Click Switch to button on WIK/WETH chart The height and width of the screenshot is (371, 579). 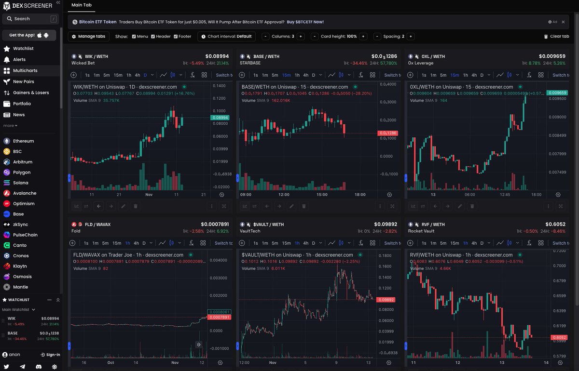pos(223,75)
